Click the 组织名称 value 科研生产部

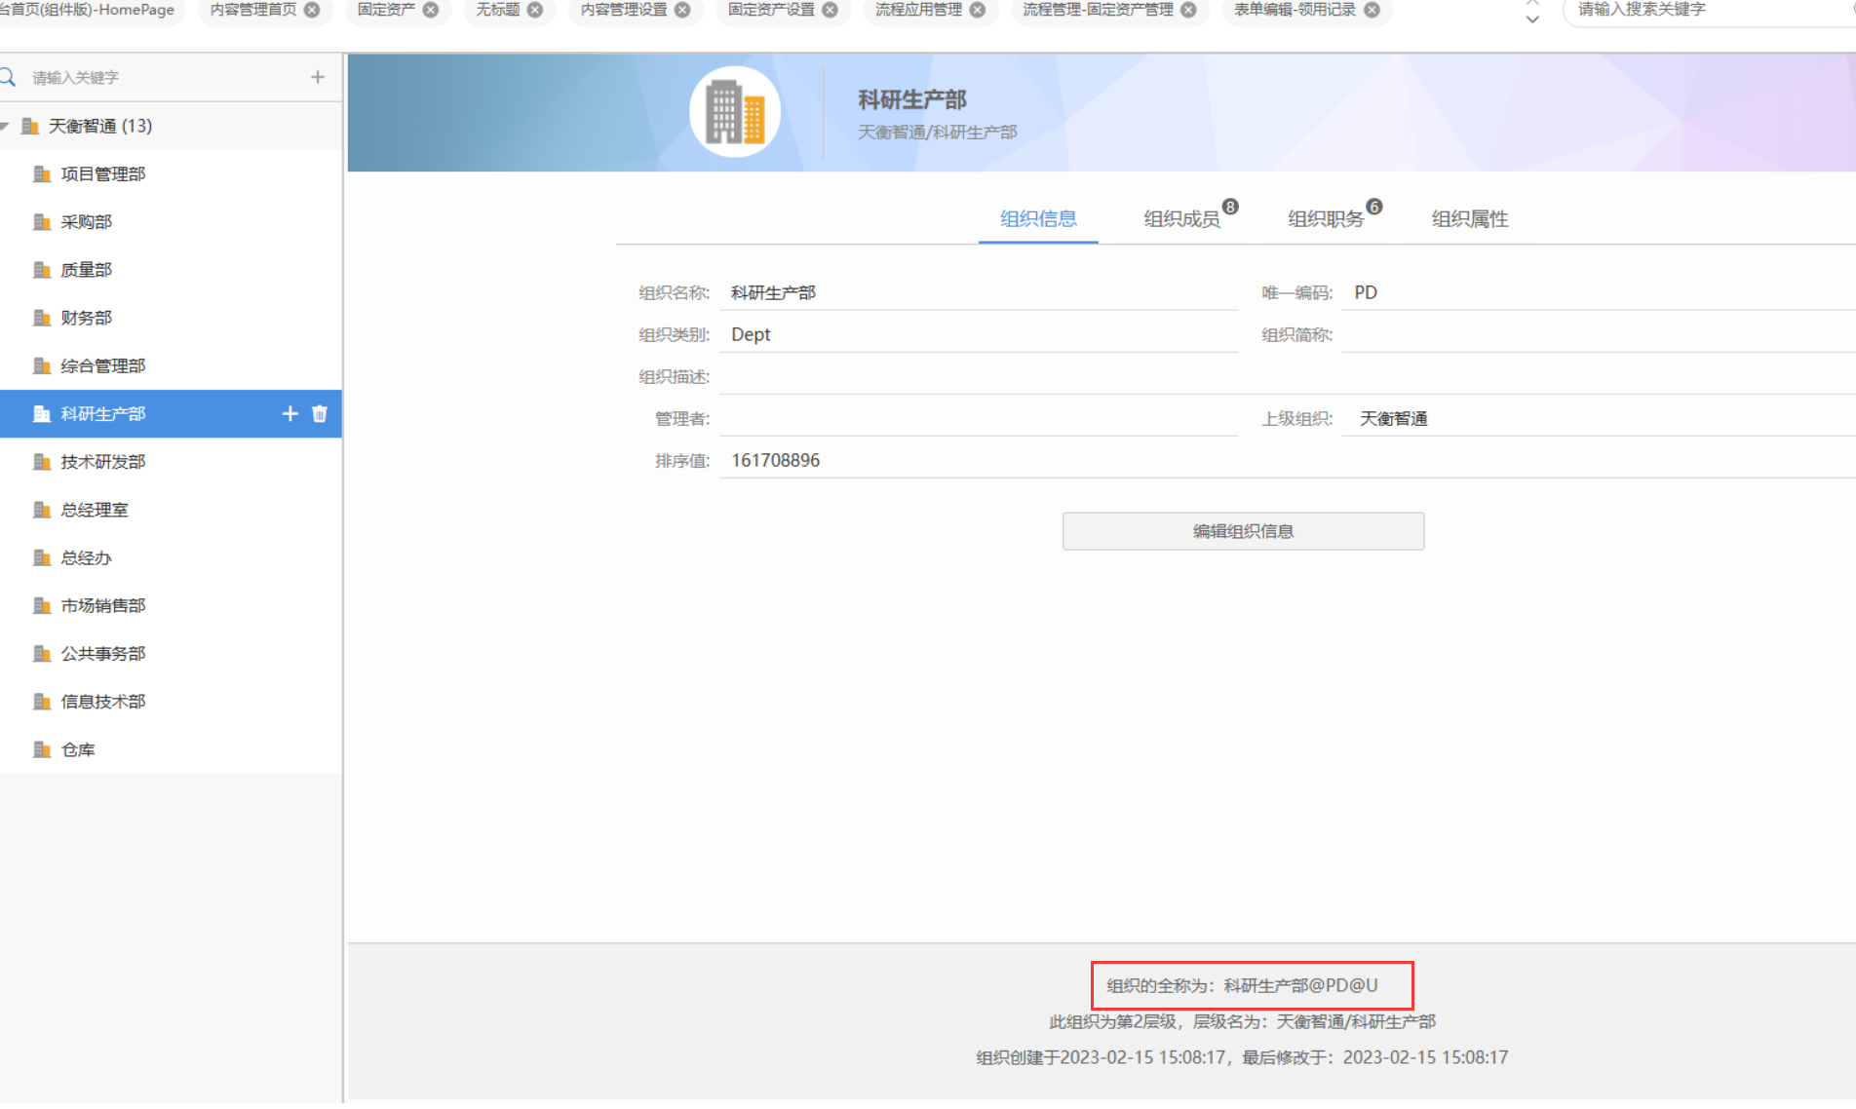(x=773, y=293)
